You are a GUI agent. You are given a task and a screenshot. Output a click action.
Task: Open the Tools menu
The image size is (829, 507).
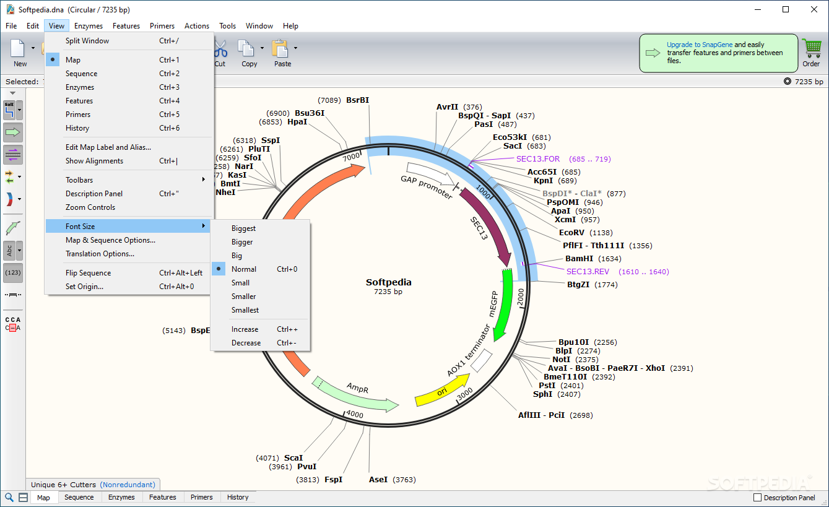tap(228, 26)
